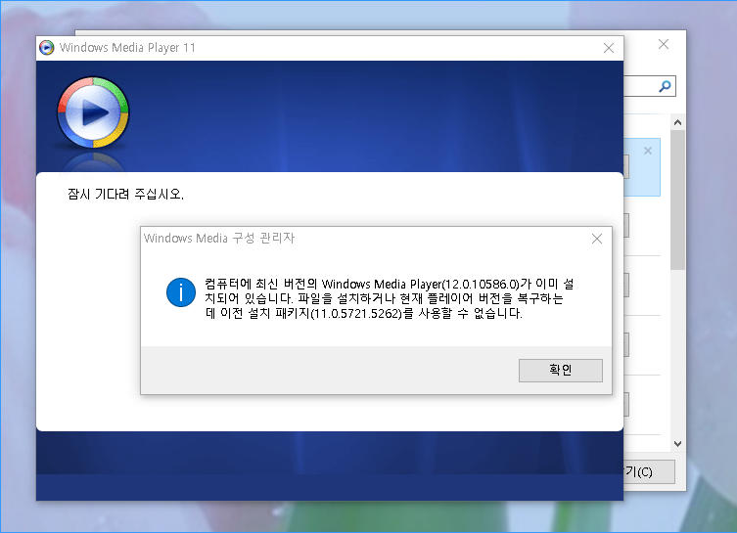Viewport: 737px width, 533px height.
Task: Click the 확인 button in the dialog
Action: (560, 371)
